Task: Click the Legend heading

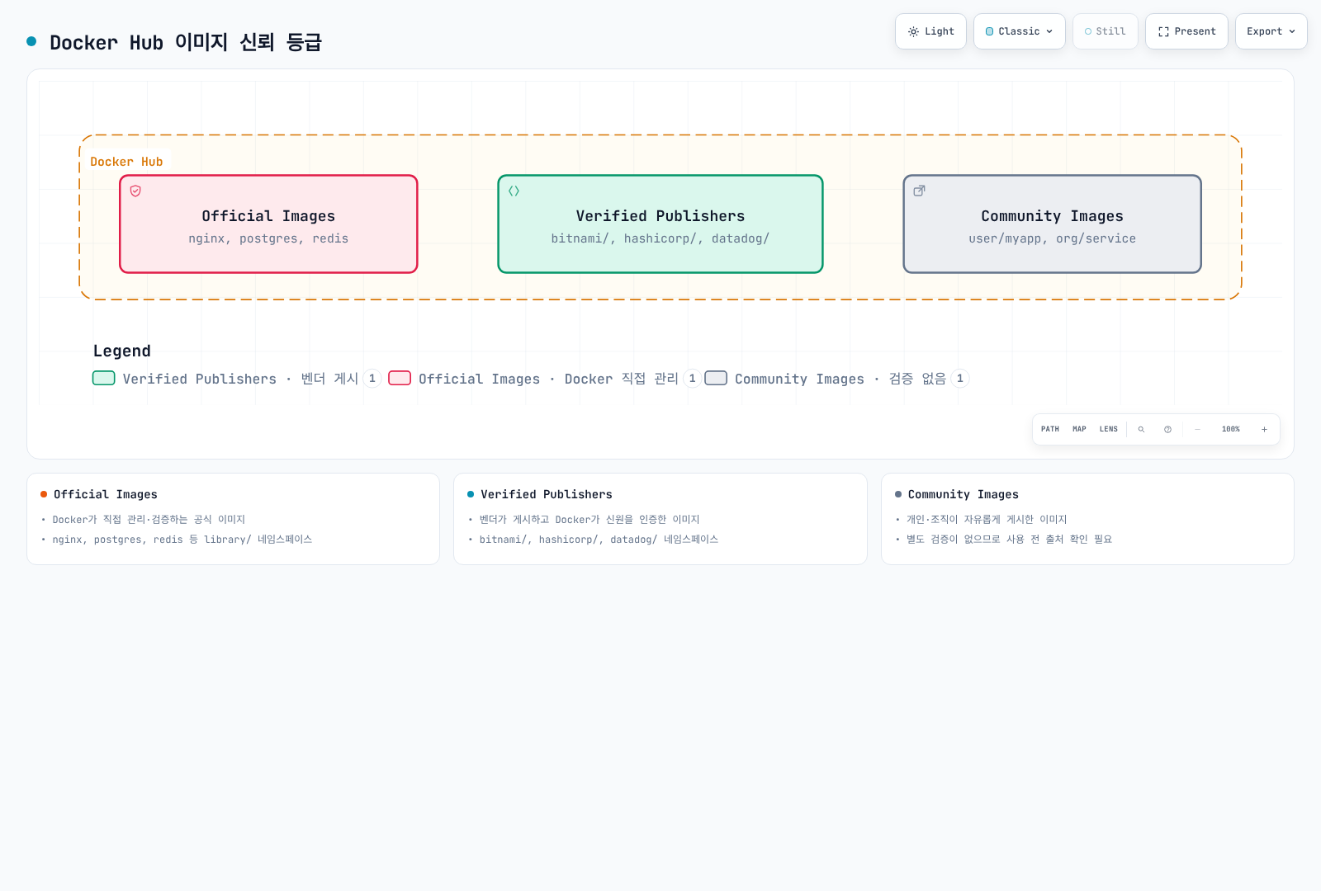Action: click(x=122, y=351)
